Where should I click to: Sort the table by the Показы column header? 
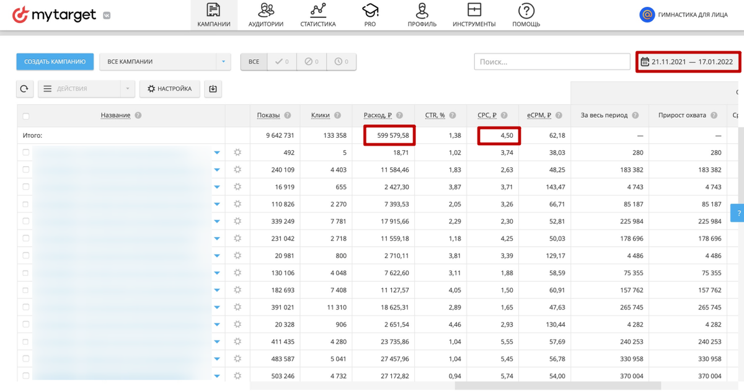point(268,115)
